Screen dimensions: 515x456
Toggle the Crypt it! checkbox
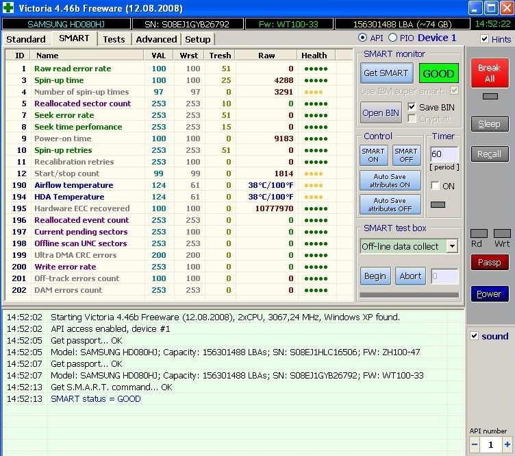(x=412, y=119)
